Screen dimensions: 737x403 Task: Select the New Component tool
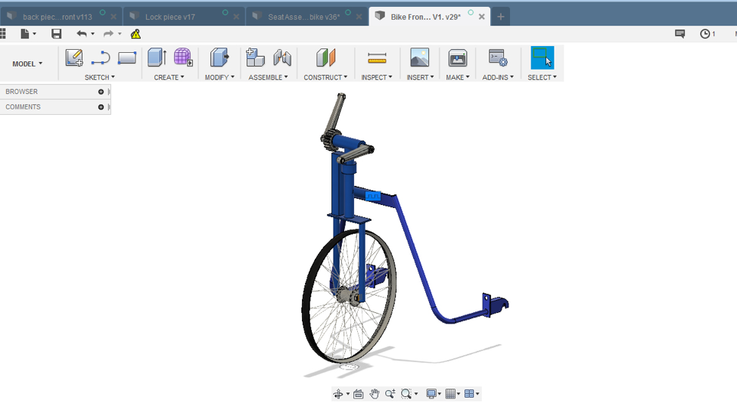(255, 57)
